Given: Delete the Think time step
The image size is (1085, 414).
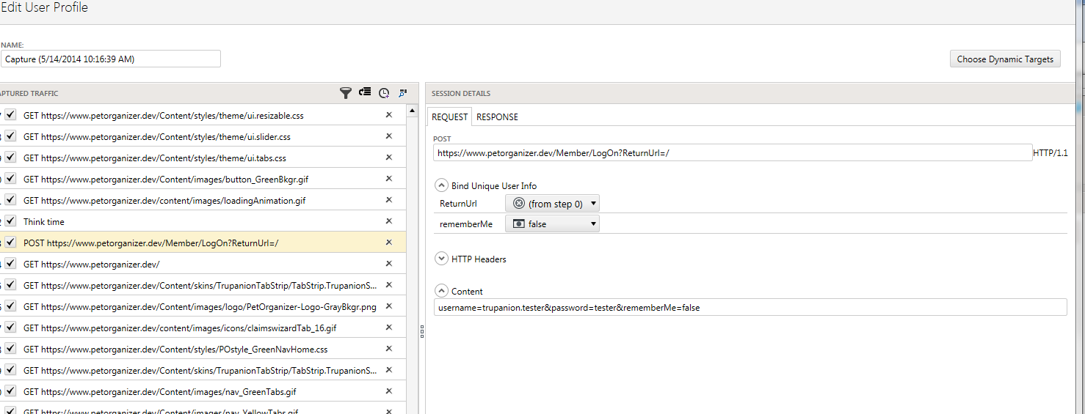Looking at the screenshot, I should pyautogui.click(x=389, y=221).
